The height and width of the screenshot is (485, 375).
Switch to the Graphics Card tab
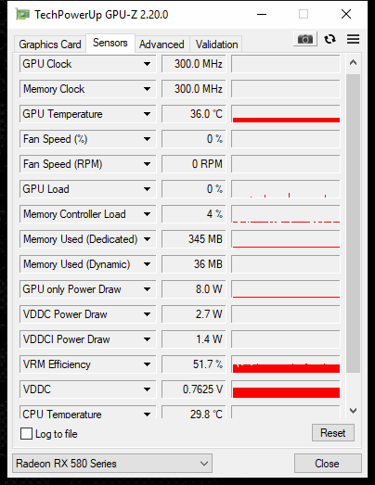50,45
